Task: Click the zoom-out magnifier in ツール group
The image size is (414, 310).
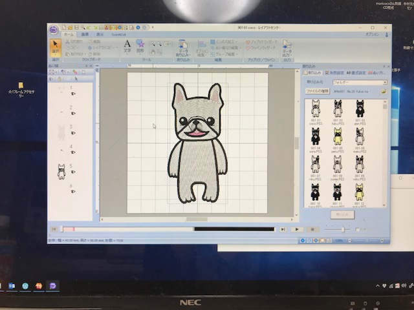Action: [159, 44]
